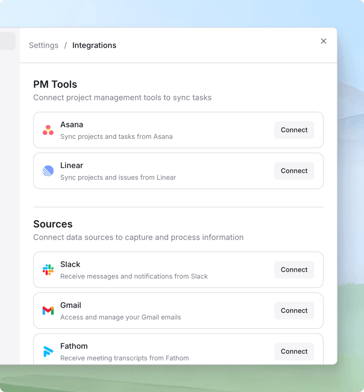The image size is (364, 392).
Task: Open Settings from the breadcrumb
Action: click(44, 45)
